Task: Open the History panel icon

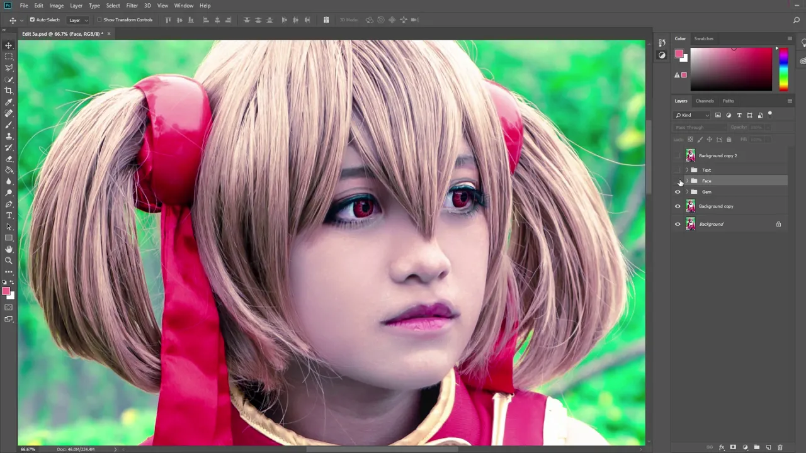Action: click(662, 43)
